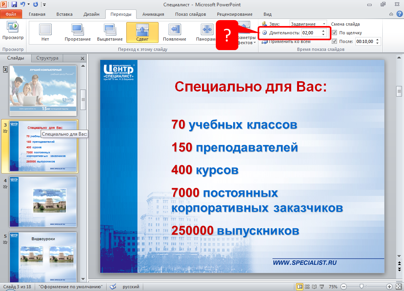Expand the quick access toolbar customize arrow
Screen dimensions: 404x291
click(x=44, y=5)
